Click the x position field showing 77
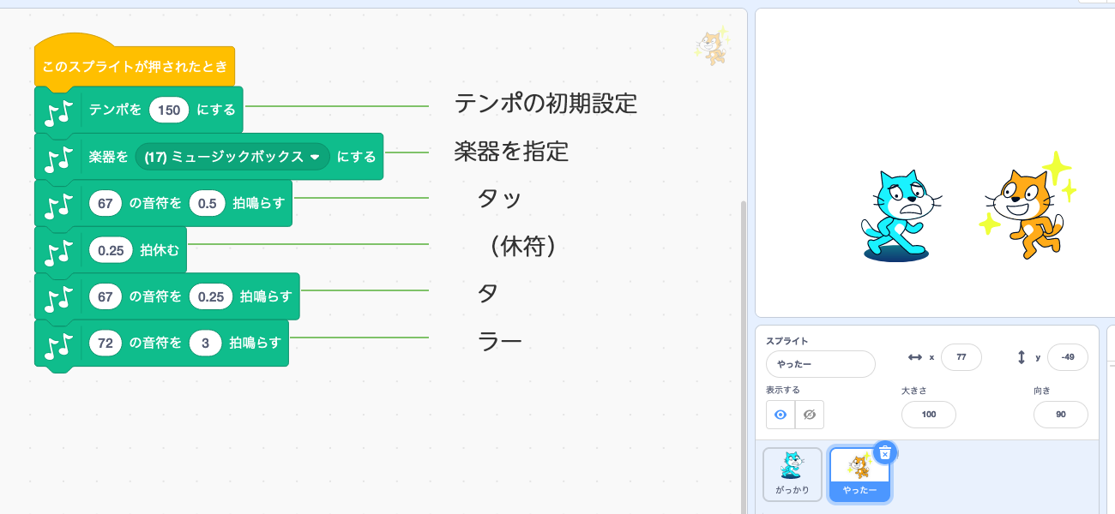Image resolution: width=1115 pixels, height=514 pixels. pos(961,357)
